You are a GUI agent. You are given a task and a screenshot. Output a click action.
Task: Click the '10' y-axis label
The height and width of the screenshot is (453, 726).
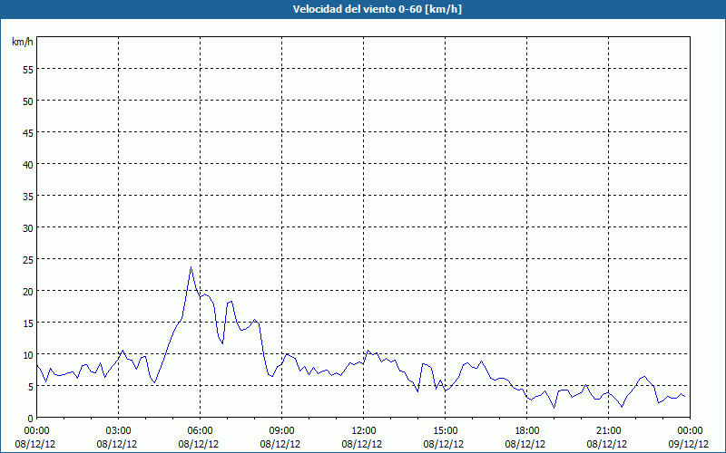(x=28, y=355)
